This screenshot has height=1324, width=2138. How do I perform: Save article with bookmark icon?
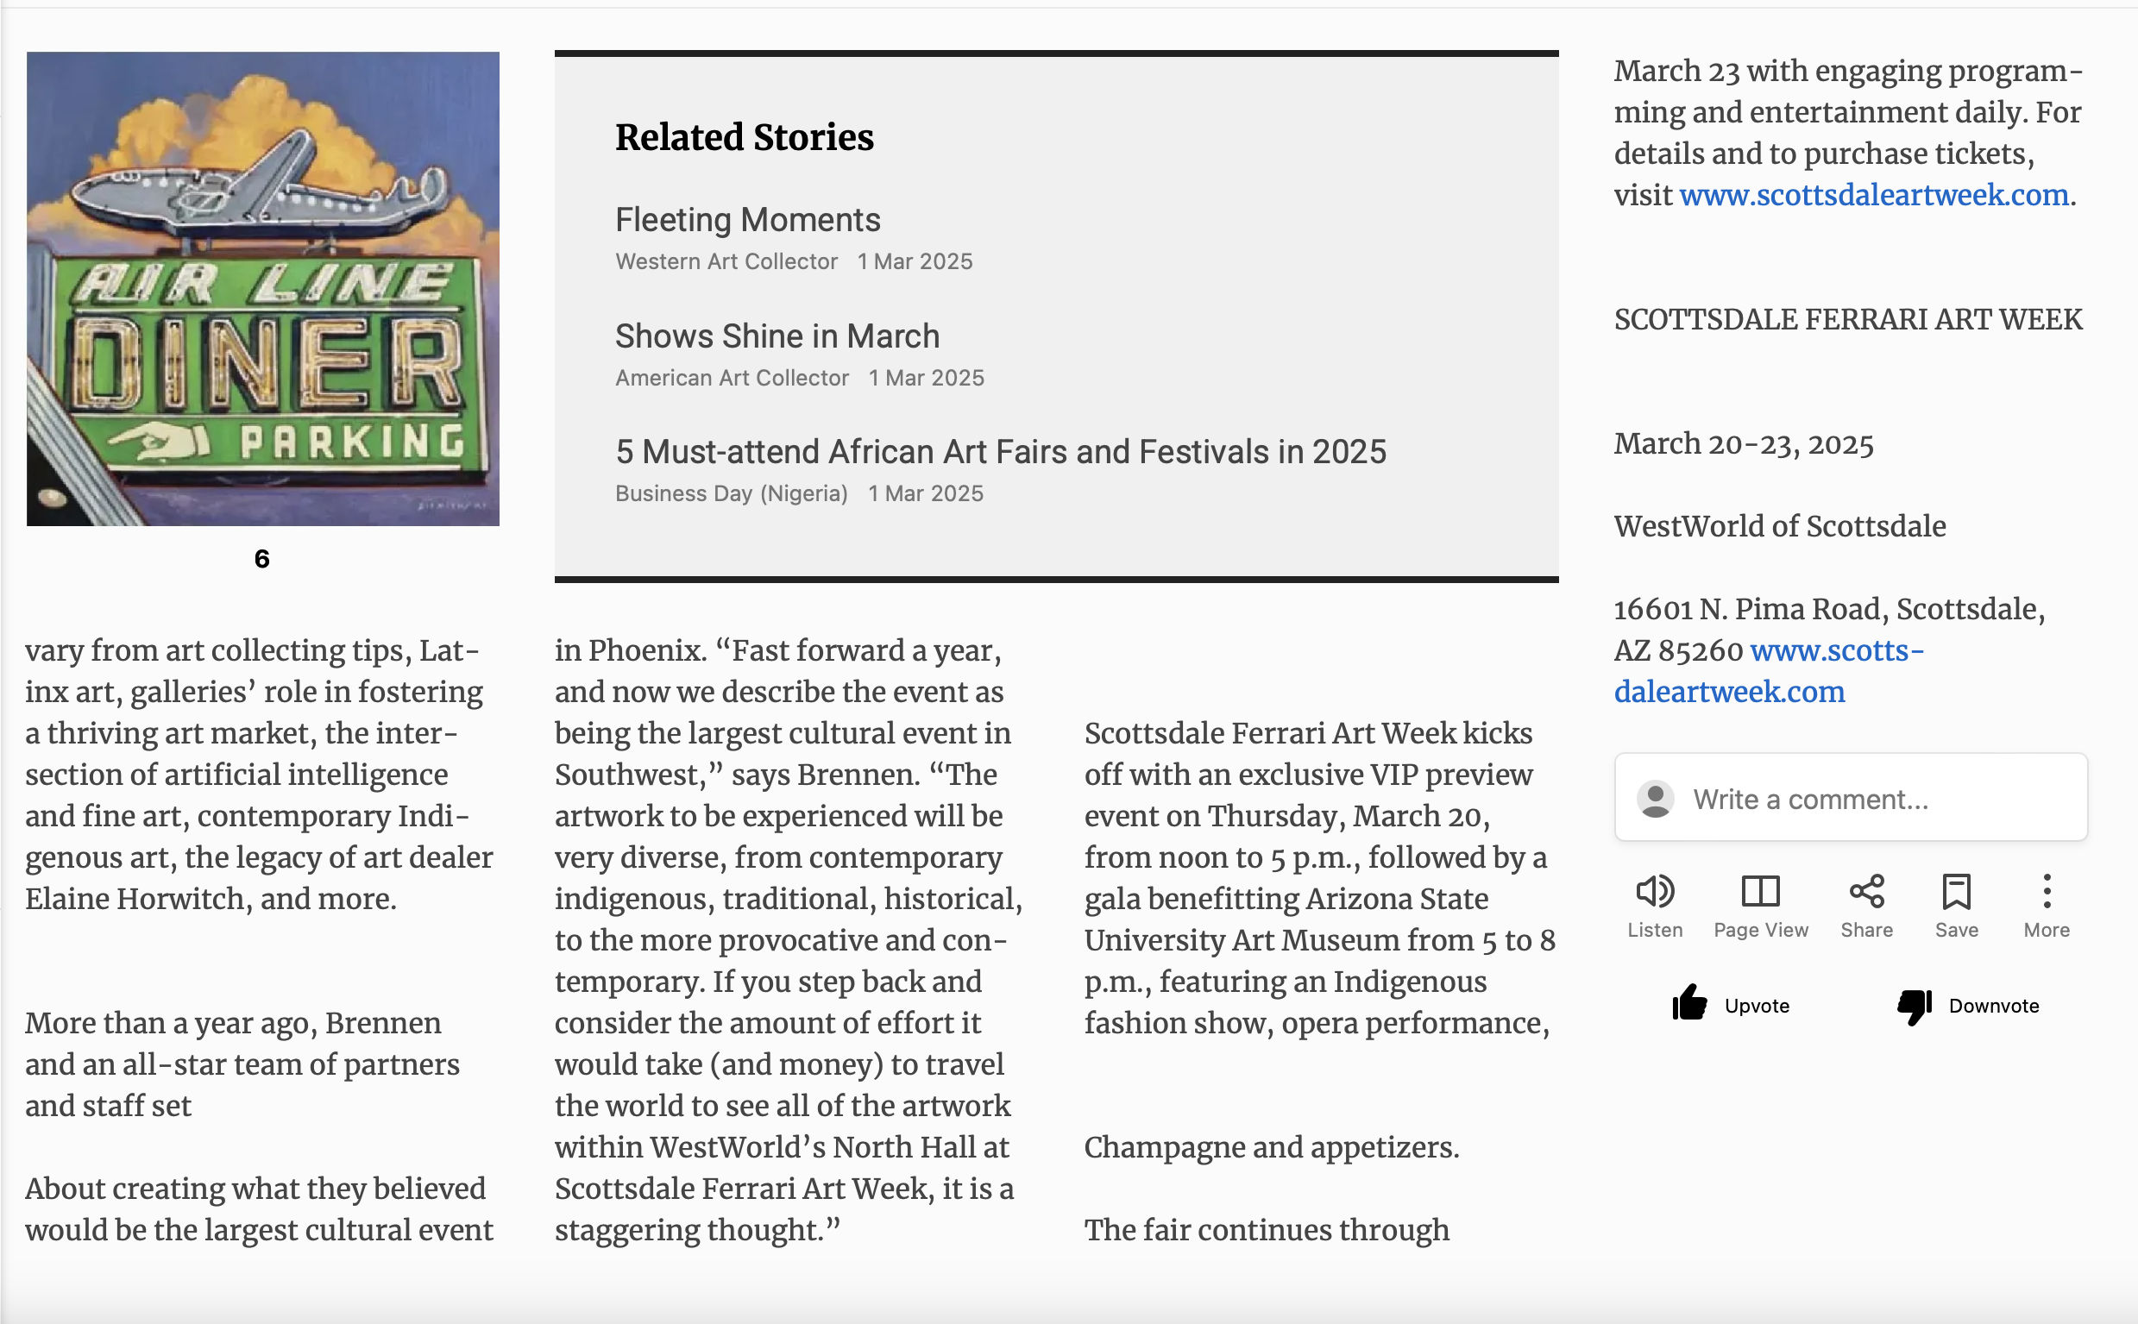tap(1956, 893)
